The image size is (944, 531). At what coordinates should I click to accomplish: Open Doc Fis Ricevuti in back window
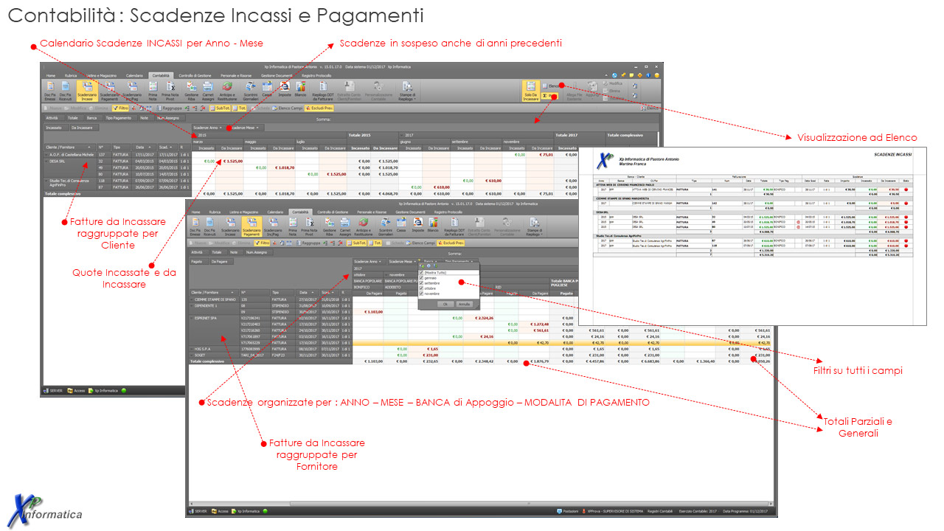[x=65, y=91]
